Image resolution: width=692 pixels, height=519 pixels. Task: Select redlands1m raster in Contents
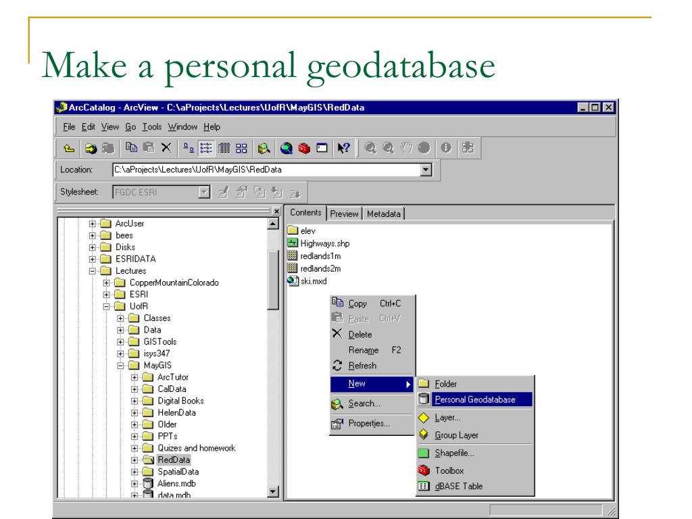[x=314, y=256]
